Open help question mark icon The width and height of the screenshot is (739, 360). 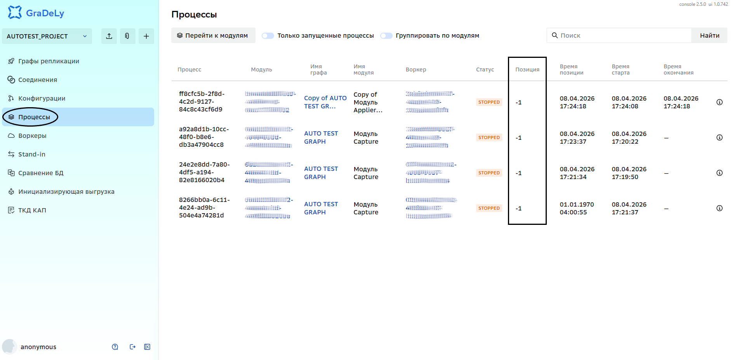[115, 347]
